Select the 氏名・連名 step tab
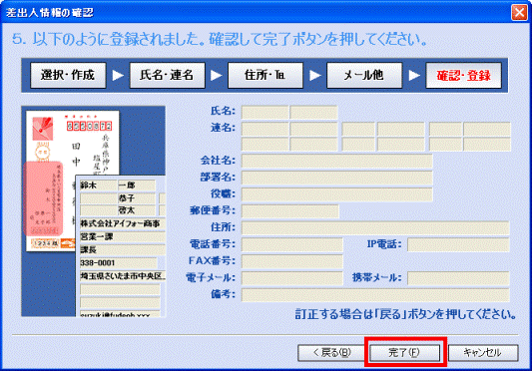The width and height of the screenshot is (532, 371). (167, 75)
